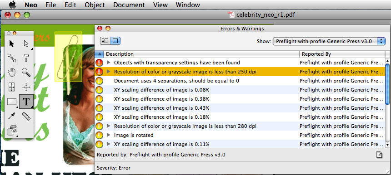Viewport: 391px width, 175px height.
Task: Click warning icon for 4 separations row
Action: [99, 81]
